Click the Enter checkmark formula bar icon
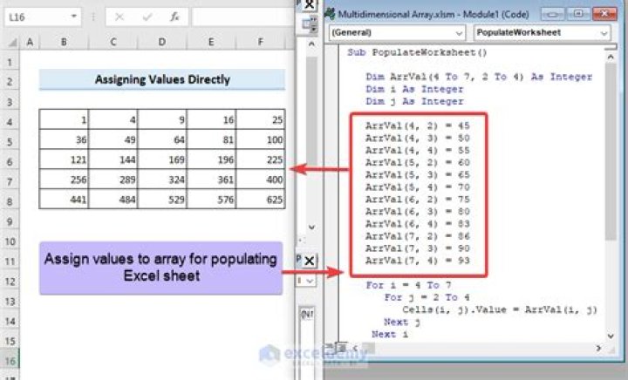628x380 pixels. point(147,17)
